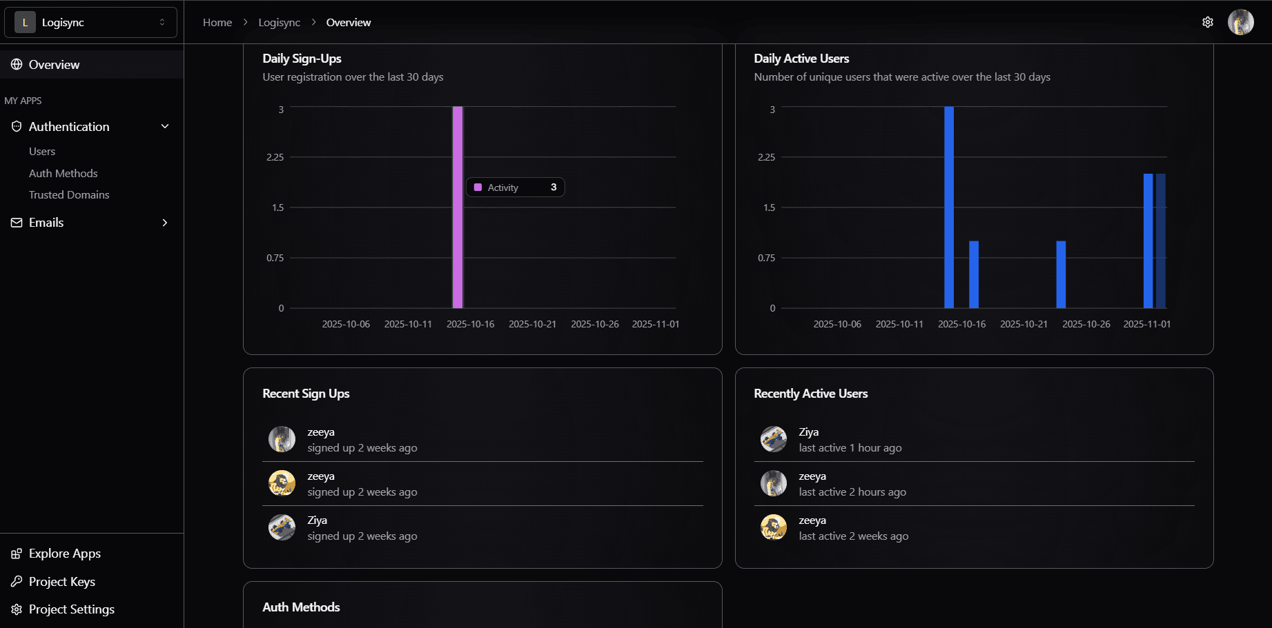Select Ziya in Recently Active Users
This screenshot has width=1272, height=628.
point(808,432)
